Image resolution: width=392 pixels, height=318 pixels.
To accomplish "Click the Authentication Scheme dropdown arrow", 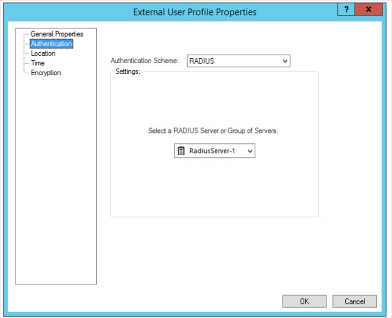I will pos(285,61).
